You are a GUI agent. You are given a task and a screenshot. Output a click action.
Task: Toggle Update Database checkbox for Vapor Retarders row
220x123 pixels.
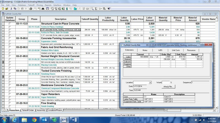pos(10,94)
